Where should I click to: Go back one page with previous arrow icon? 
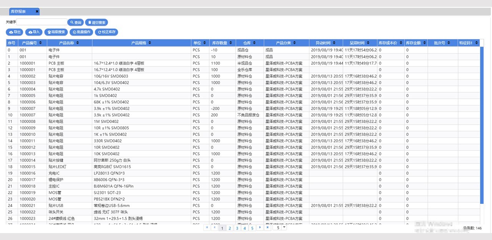[x=214, y=228]
